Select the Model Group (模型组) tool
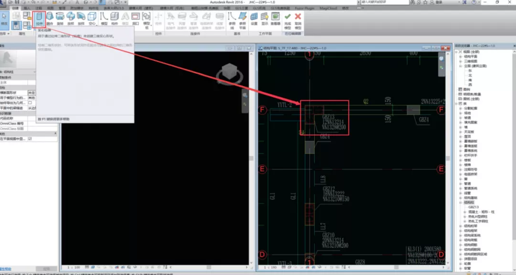 click(147, 21)
